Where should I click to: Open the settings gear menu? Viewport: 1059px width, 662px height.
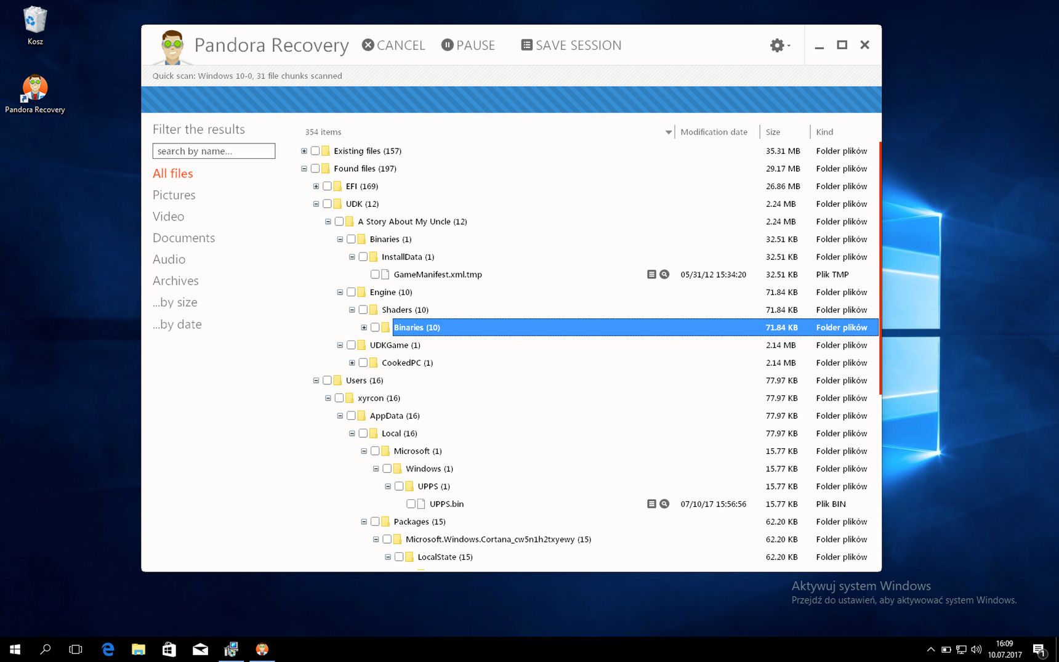point(779,45)
